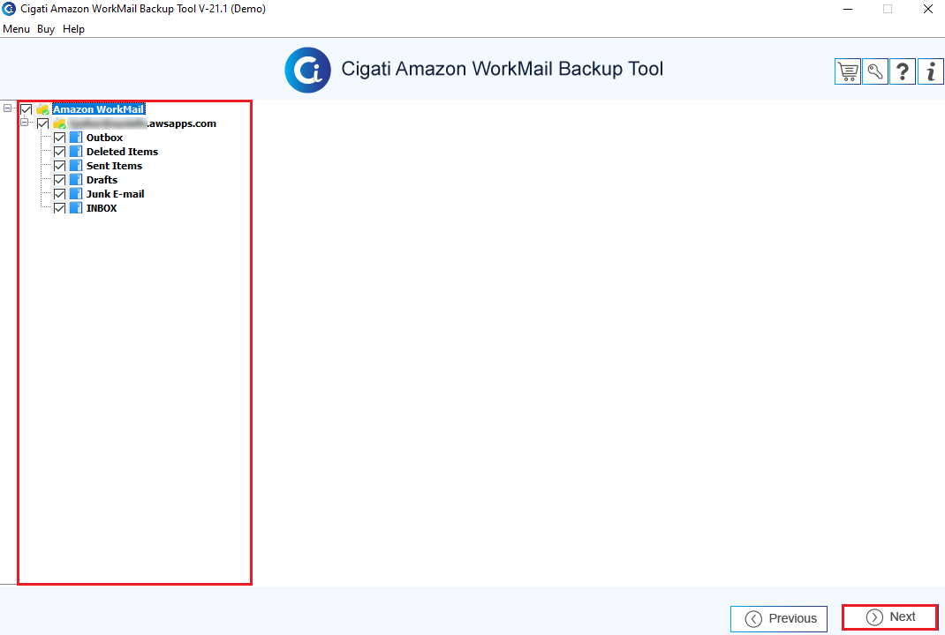Uncheck the Deleted Items checkbox
Image resolution: width=945 pixels, height=635 pixels.
[60, 152]
